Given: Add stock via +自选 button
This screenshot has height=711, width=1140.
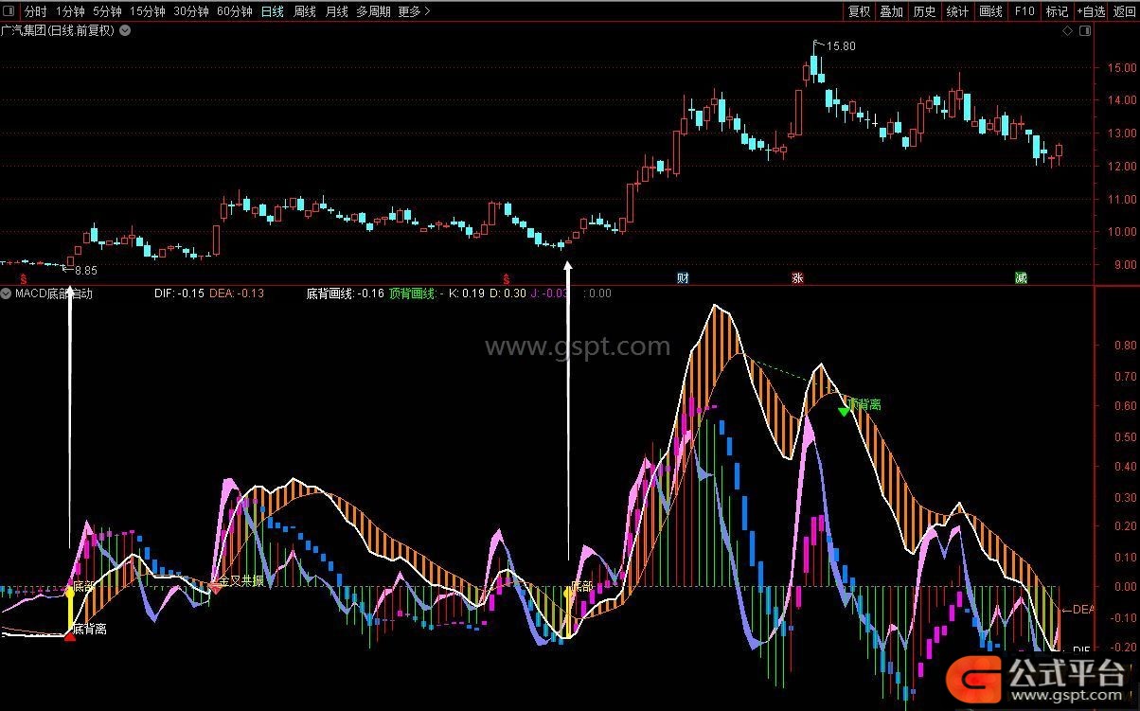Looking at the screenshot, I should coord(1091,11).
